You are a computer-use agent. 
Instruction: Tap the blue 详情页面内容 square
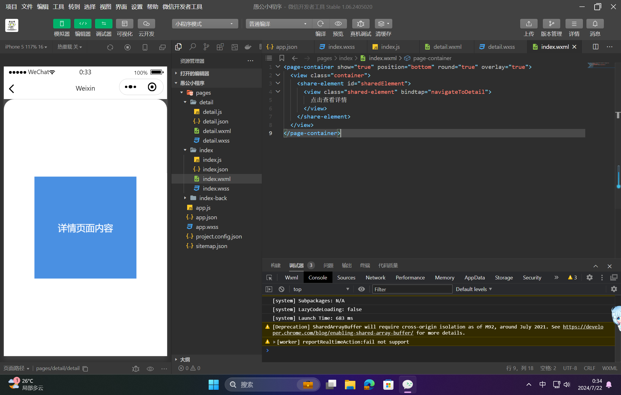(85, 227)
